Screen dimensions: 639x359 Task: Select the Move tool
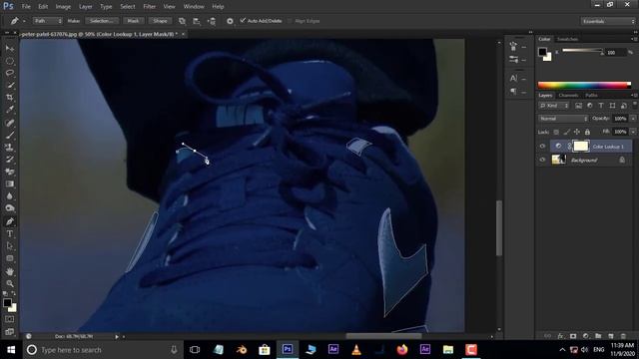point(10,49)
